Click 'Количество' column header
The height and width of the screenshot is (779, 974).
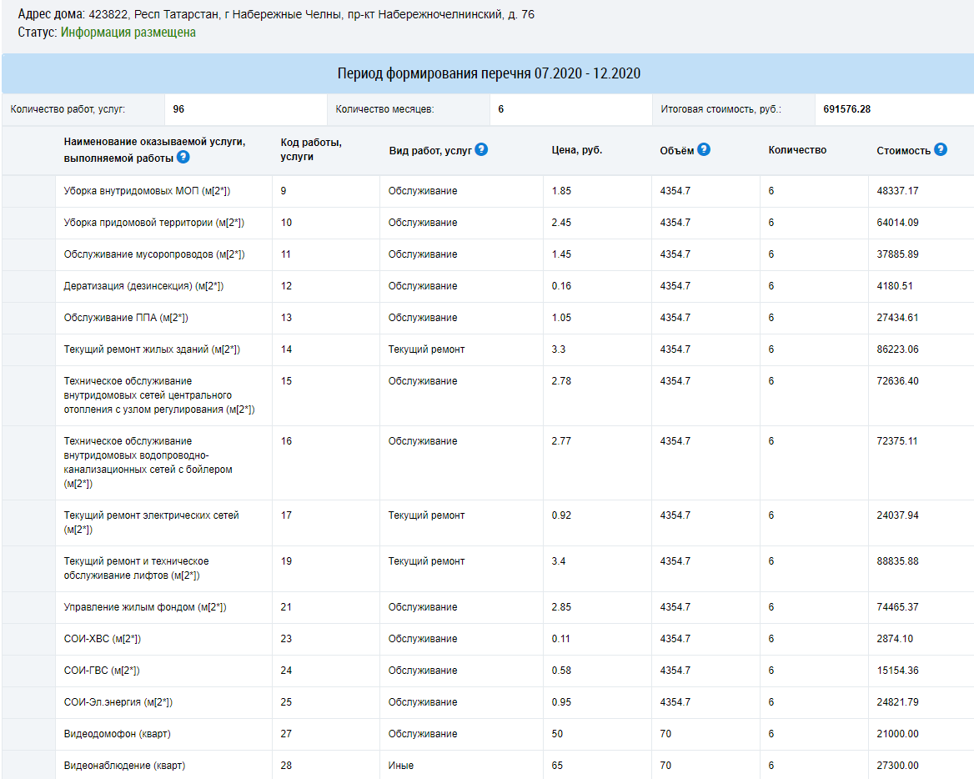pos(797,150)
